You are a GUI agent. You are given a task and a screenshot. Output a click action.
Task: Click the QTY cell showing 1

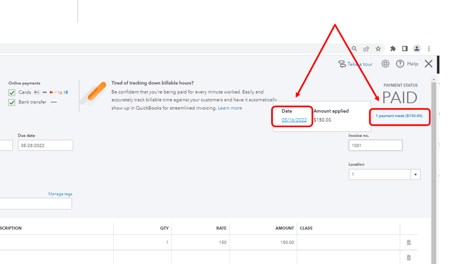pos(142,242)
